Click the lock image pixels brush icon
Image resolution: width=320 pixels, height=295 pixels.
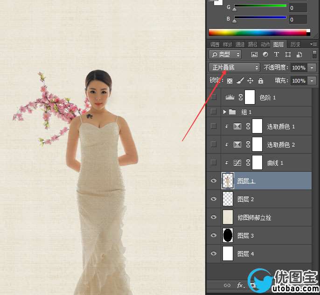coord(240,81)
